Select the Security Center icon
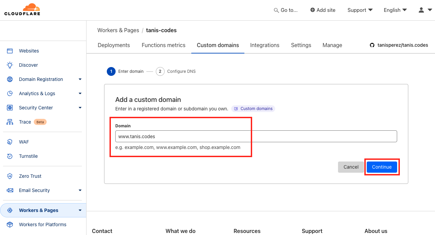The width and height of the screenshot is (435, 235). (x=10, y=108)
